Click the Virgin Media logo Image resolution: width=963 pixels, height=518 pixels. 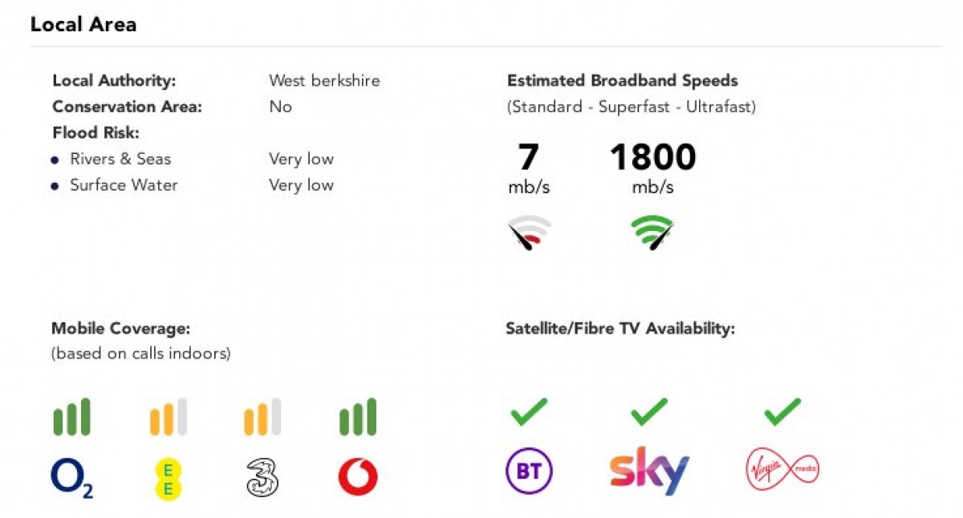point(782,469)
